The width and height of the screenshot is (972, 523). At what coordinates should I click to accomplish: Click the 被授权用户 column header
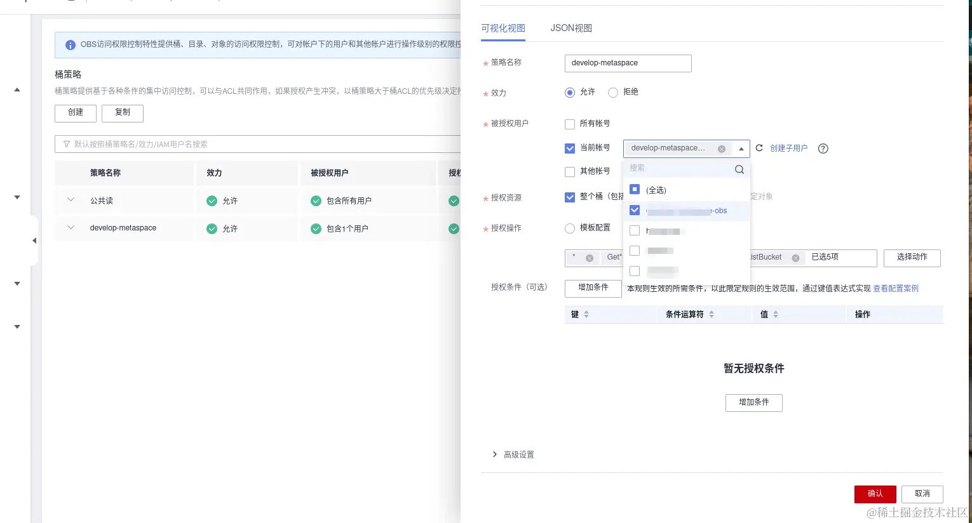[x=330, y=173]
